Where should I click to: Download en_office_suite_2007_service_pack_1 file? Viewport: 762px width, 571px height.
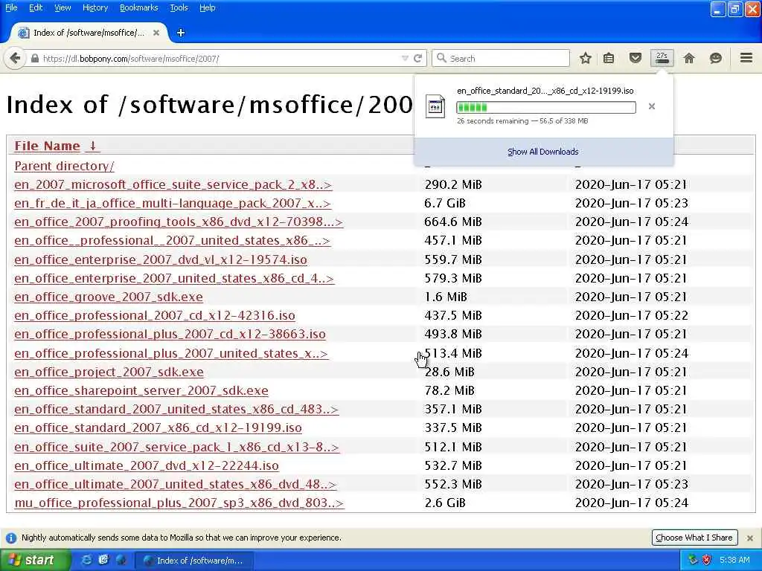176,447
